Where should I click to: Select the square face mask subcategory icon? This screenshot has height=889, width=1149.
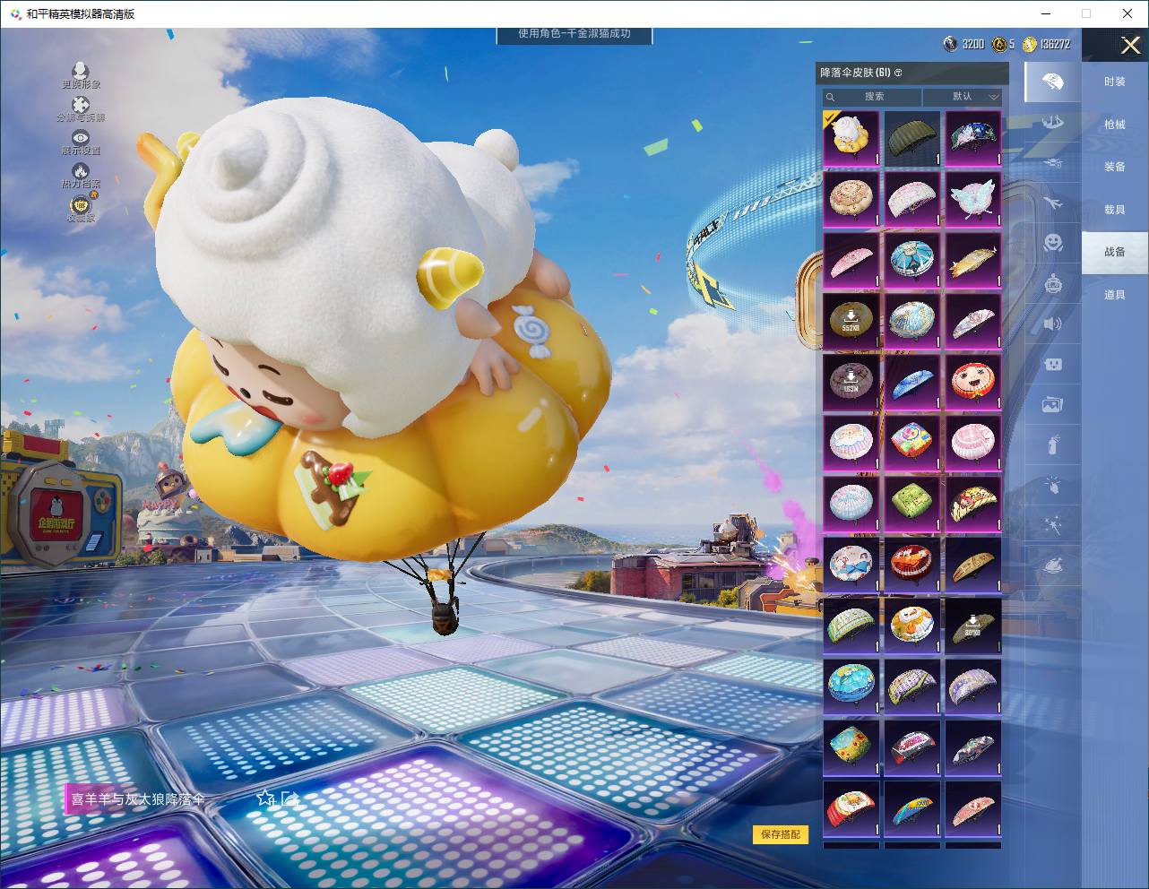tap(1053, 364)
